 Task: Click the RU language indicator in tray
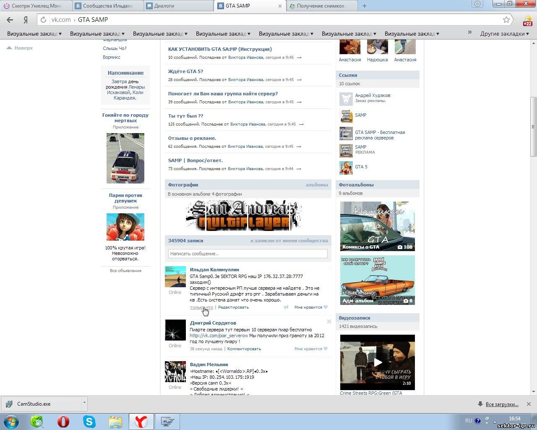coord(468,420)
